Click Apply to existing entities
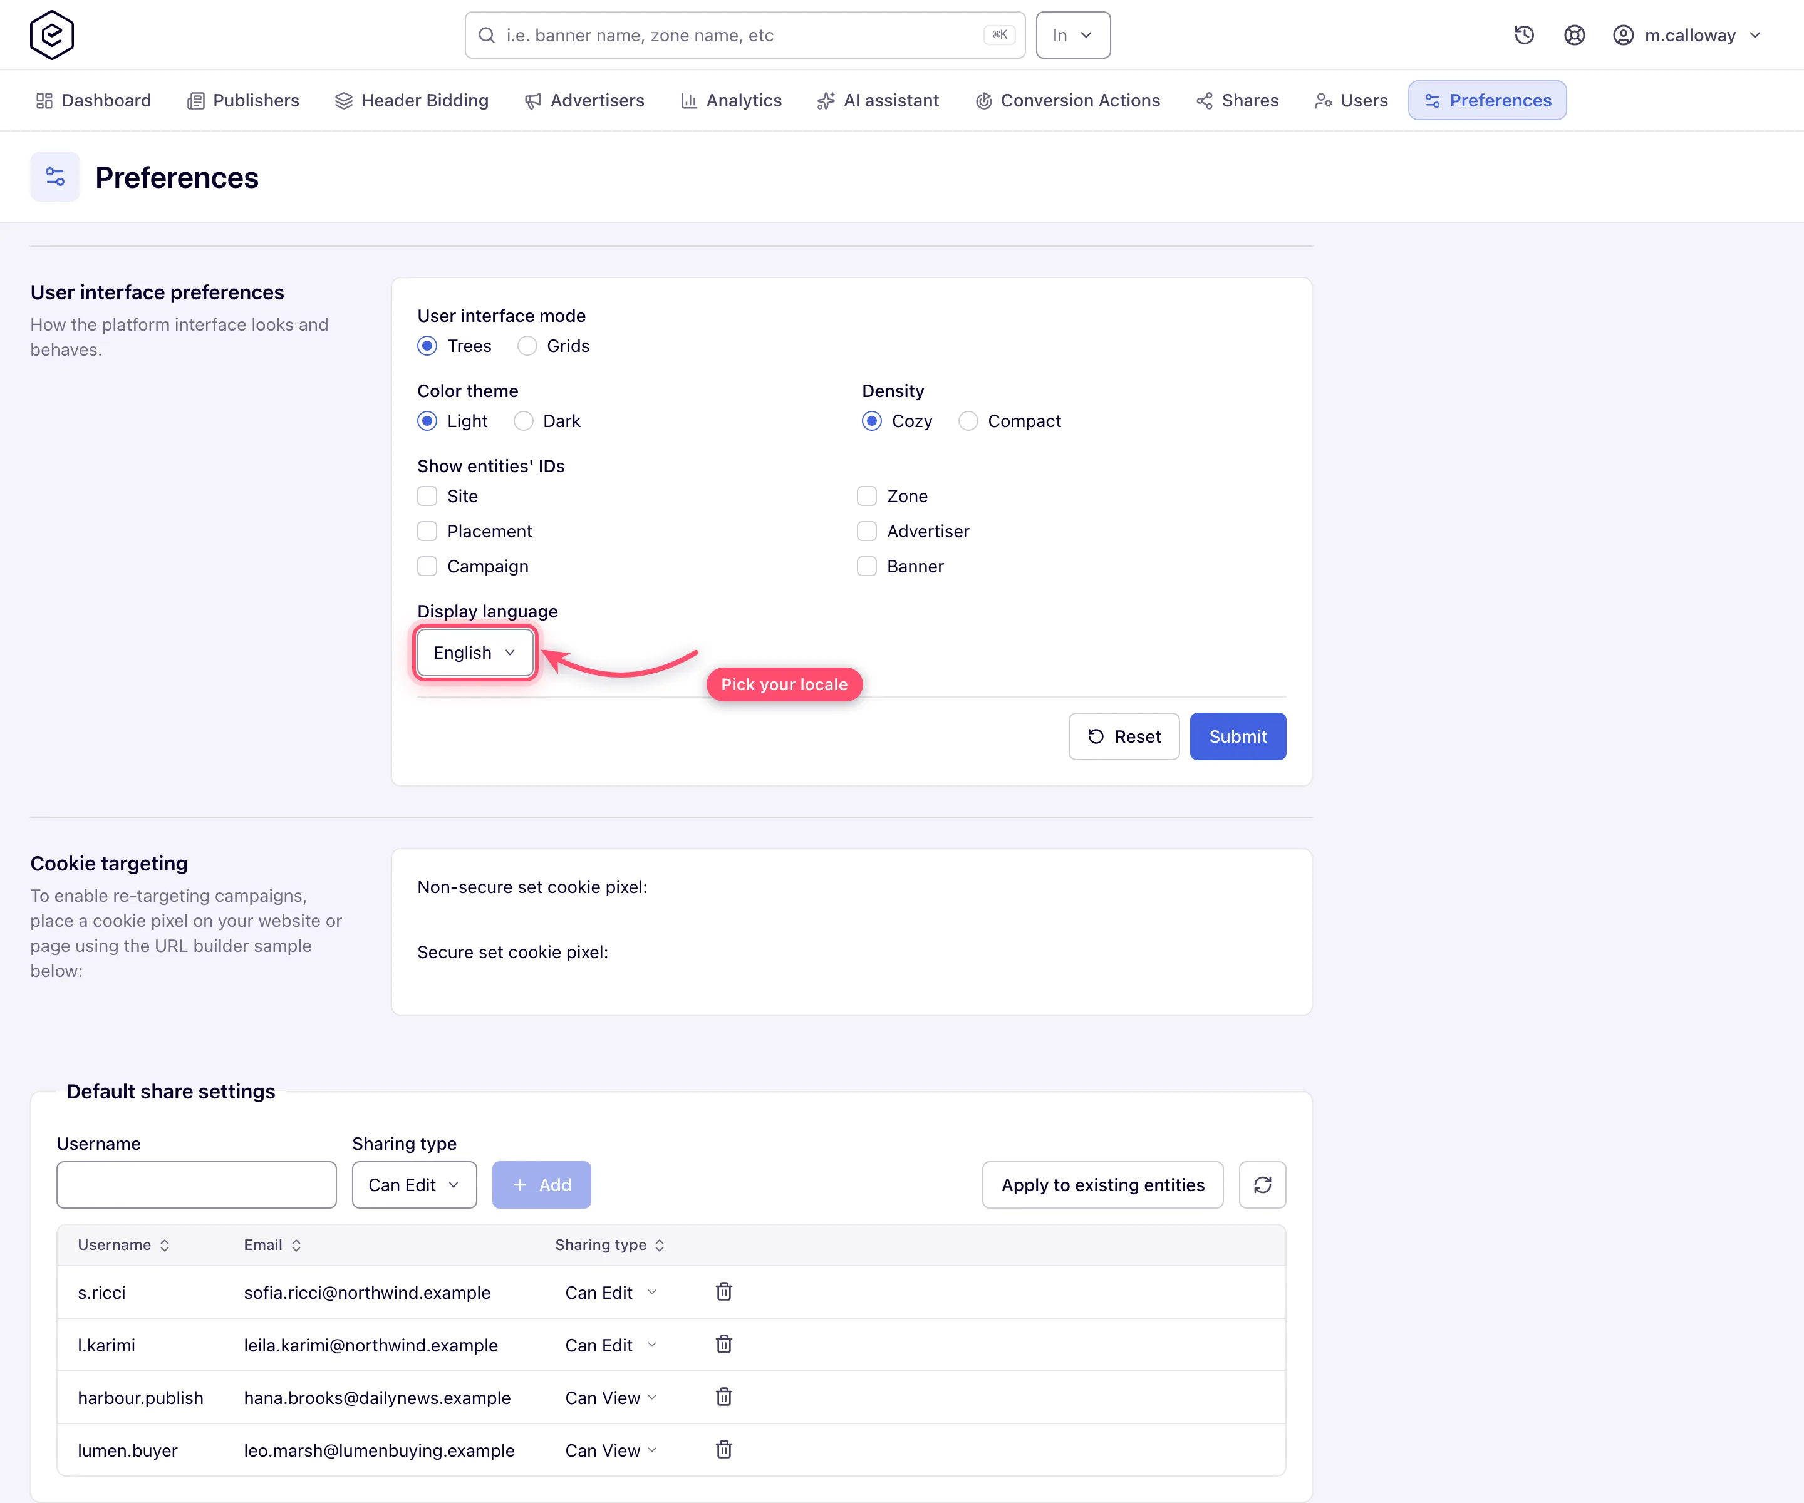Image resolution: width=1804 pixels, height=1503 pixels. [1103, 1185]
